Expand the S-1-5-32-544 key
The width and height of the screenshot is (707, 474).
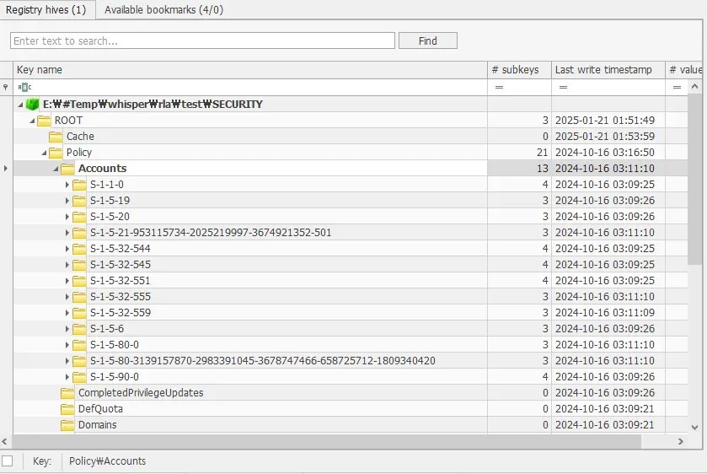[67, 249]
